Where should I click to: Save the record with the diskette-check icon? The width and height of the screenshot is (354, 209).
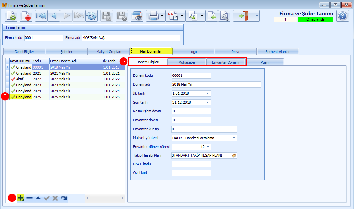[107, 16]
